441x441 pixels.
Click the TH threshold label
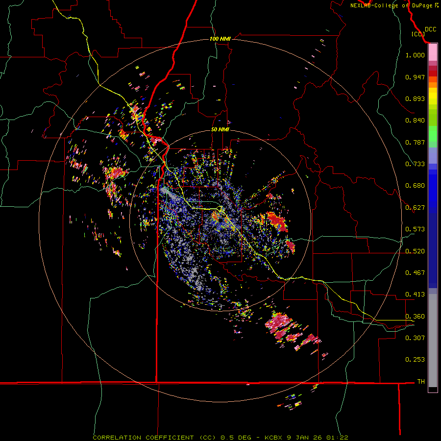[421, 382]
